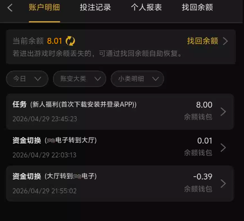The height and width of the screenshot is (221, 244).
Task: Click the chevron beside 找回余额 link
Action: pos(225,41)
